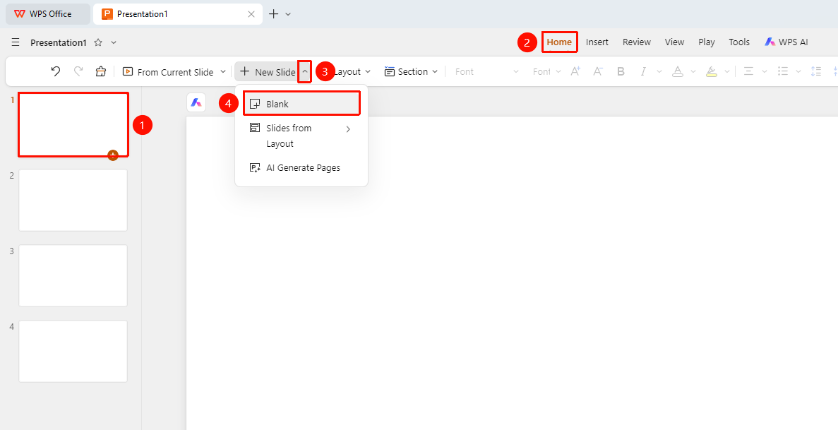
Task: Select slide 3 thumbnail
Action: [73, 275]
